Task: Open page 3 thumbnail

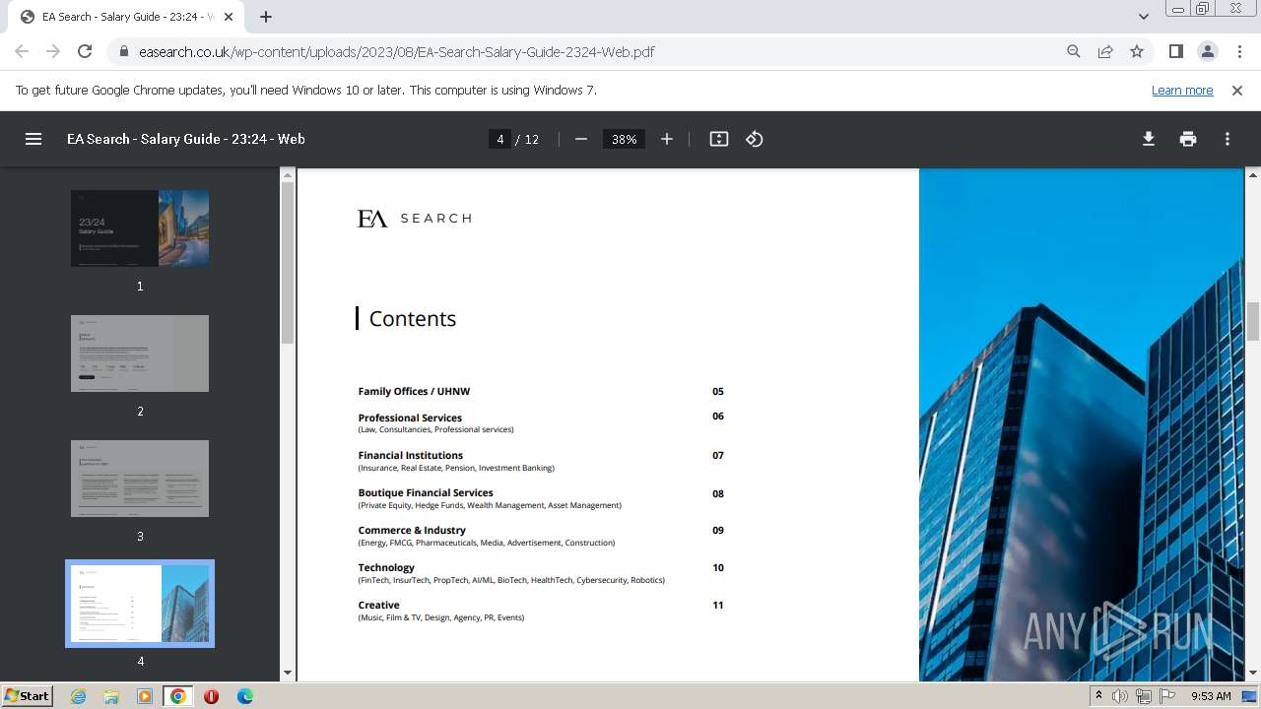Action: pyautogui.click(x=140, y=479)
